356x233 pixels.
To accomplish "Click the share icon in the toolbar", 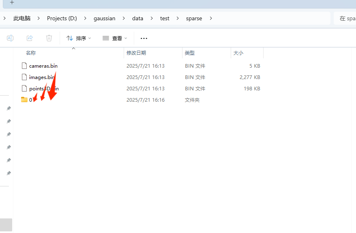I will click(30, 38).
